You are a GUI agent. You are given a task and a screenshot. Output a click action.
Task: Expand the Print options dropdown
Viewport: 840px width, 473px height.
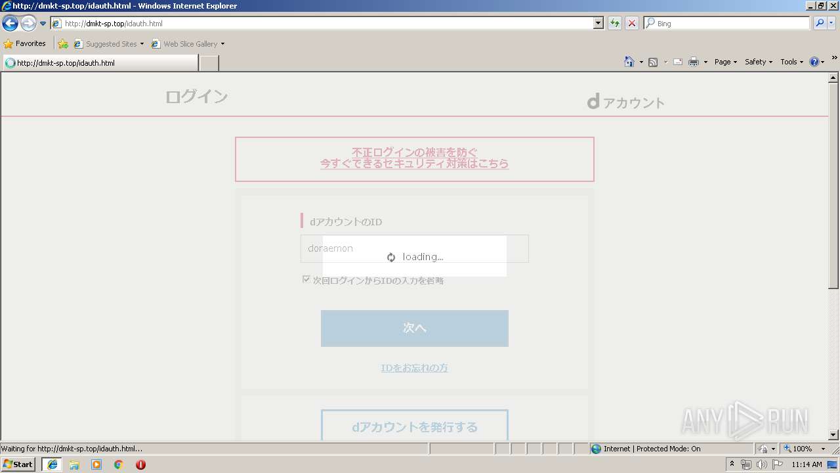(705, 62)
